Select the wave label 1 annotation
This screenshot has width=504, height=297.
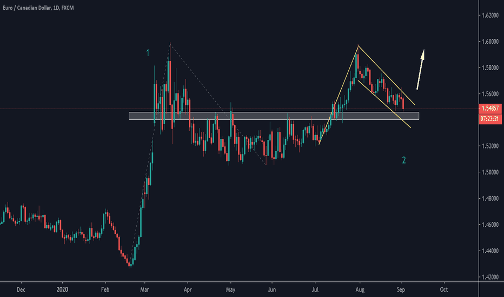(148, 53)
